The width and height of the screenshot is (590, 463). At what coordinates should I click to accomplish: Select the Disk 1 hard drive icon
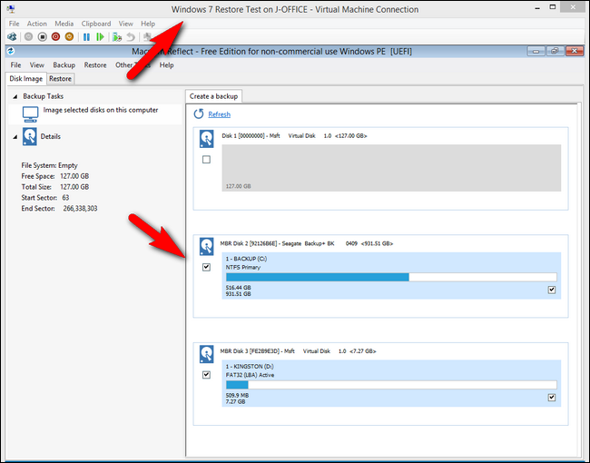click(207, 139)
